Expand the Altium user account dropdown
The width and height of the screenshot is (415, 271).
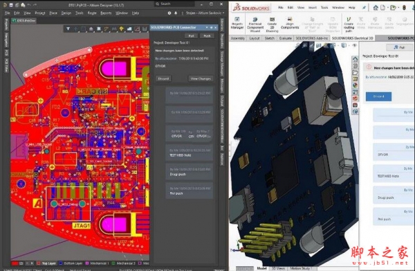point(223,13)
